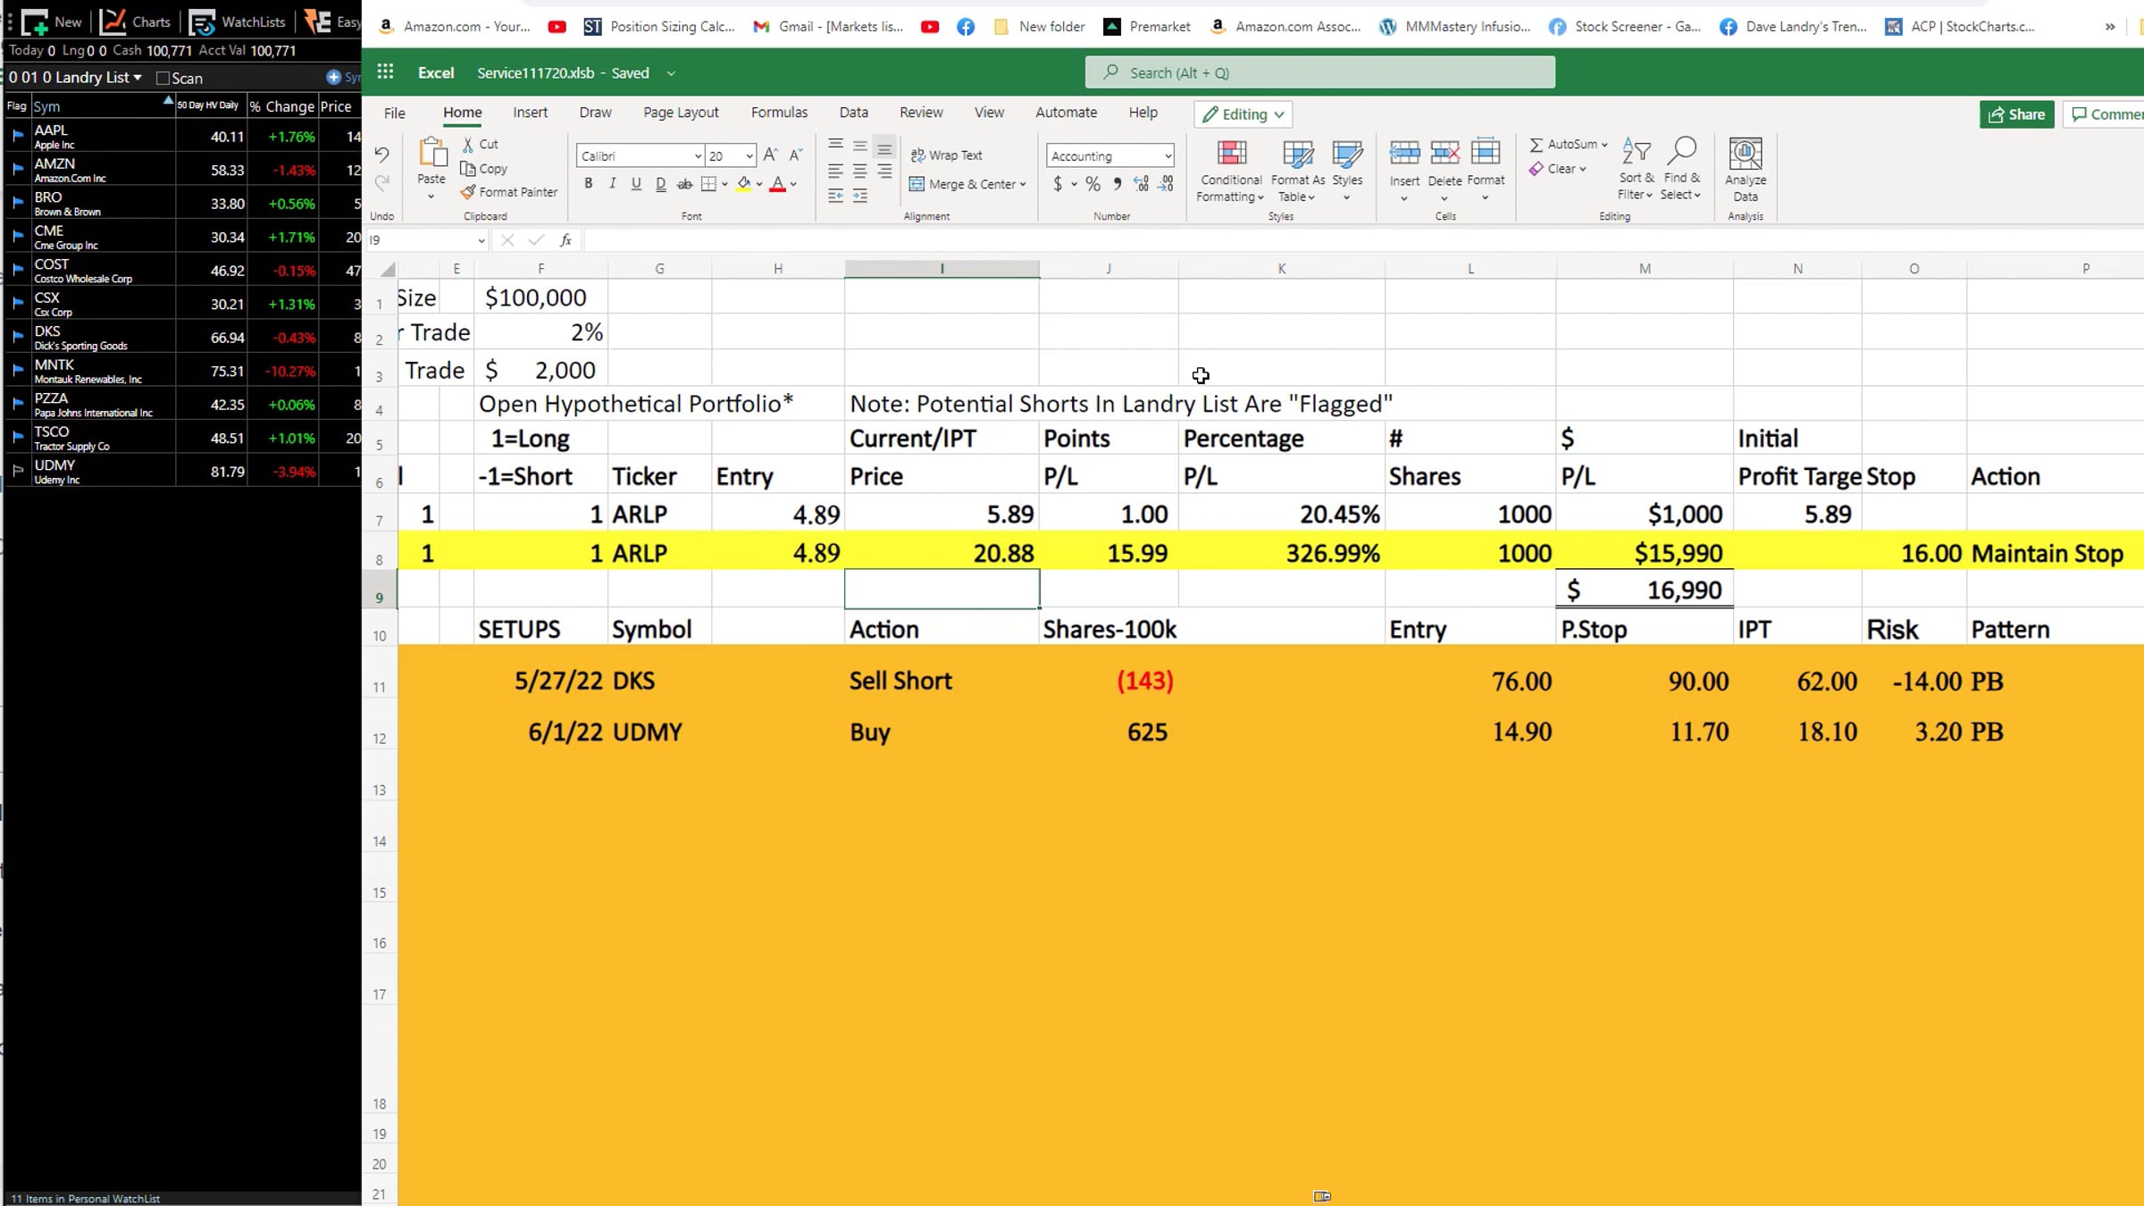Select the column I header
This screenshot has height=1206, width=2144.
(942, 269)
